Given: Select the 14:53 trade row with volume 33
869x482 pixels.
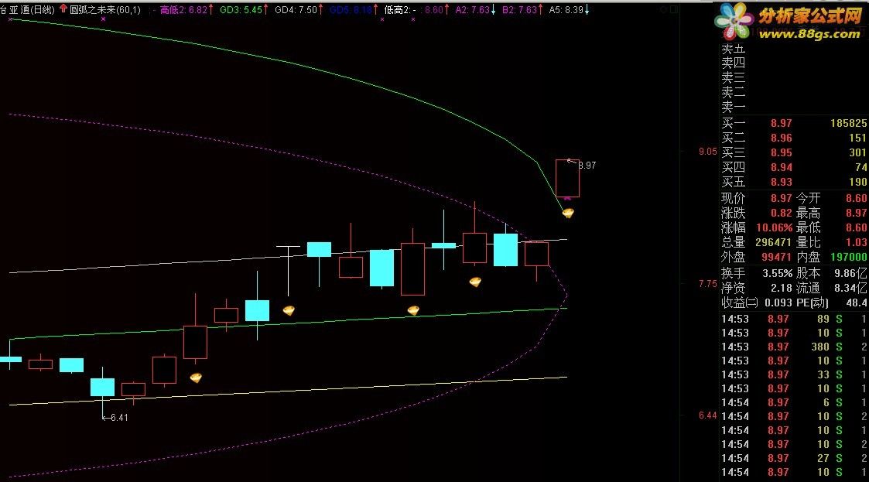Looking at the screenshot, I should coord(794,374).
